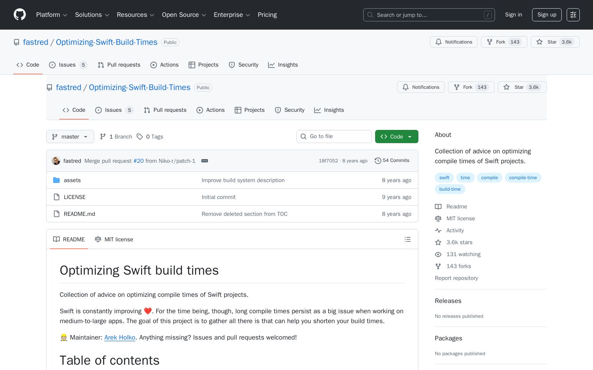
Task: Open pull request #20 link
Action: tap(138, 161)
